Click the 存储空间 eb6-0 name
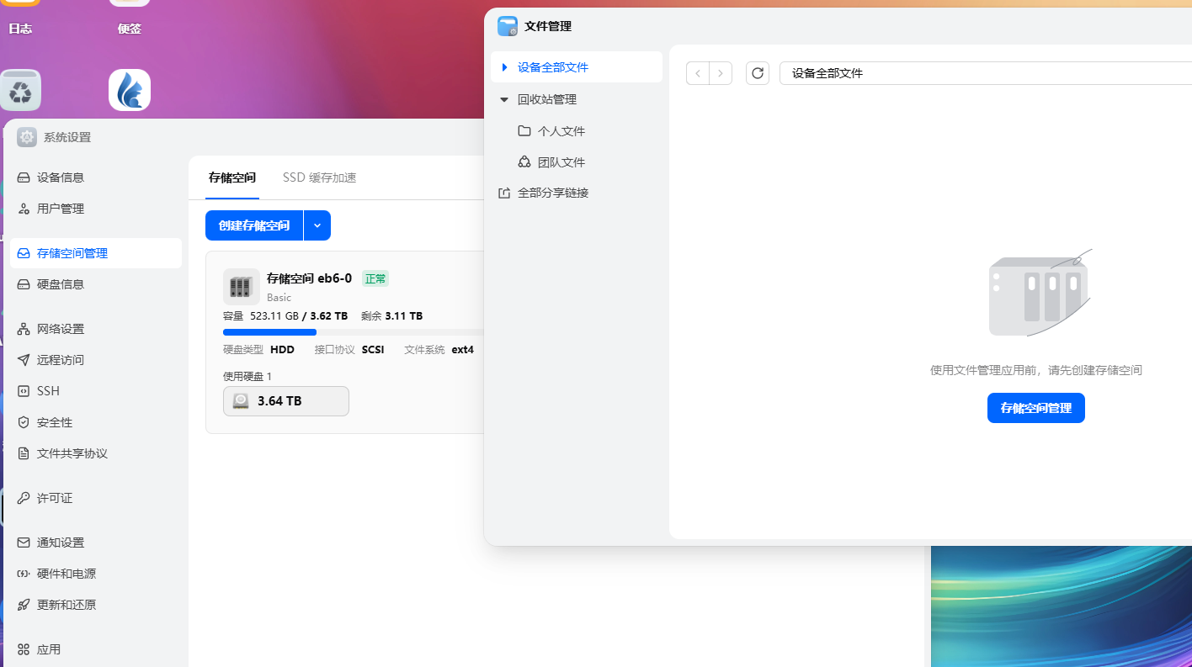Viewport: 1192px width, 667px height. (309, 278)
